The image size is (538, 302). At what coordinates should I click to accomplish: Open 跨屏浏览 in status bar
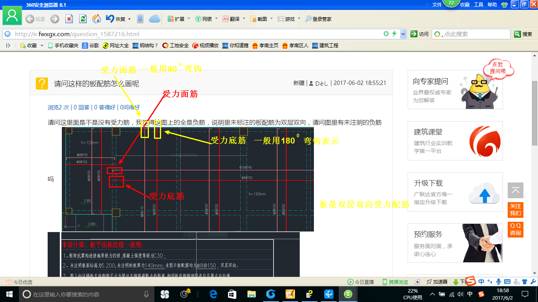click(395, 282)
